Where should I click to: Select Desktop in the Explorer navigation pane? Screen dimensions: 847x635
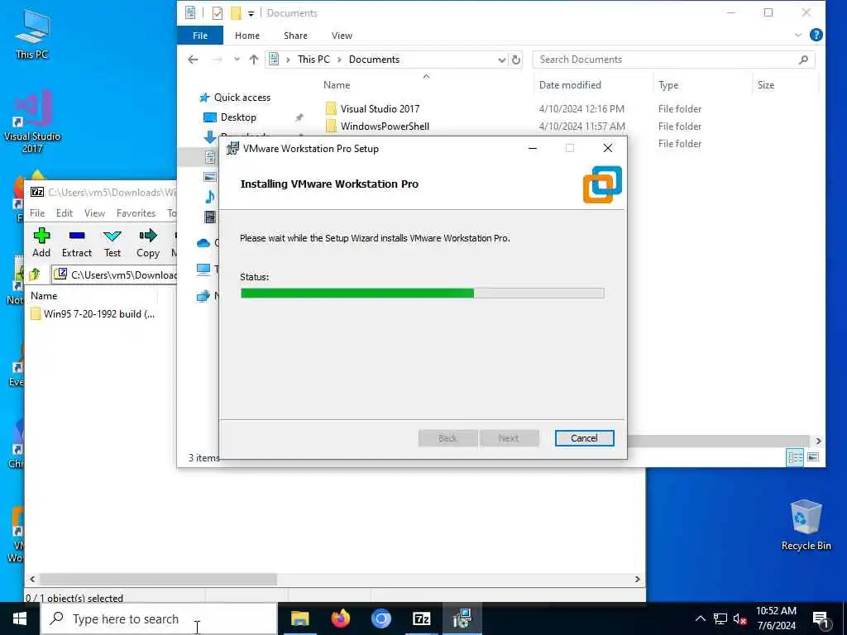pos(238,117)
